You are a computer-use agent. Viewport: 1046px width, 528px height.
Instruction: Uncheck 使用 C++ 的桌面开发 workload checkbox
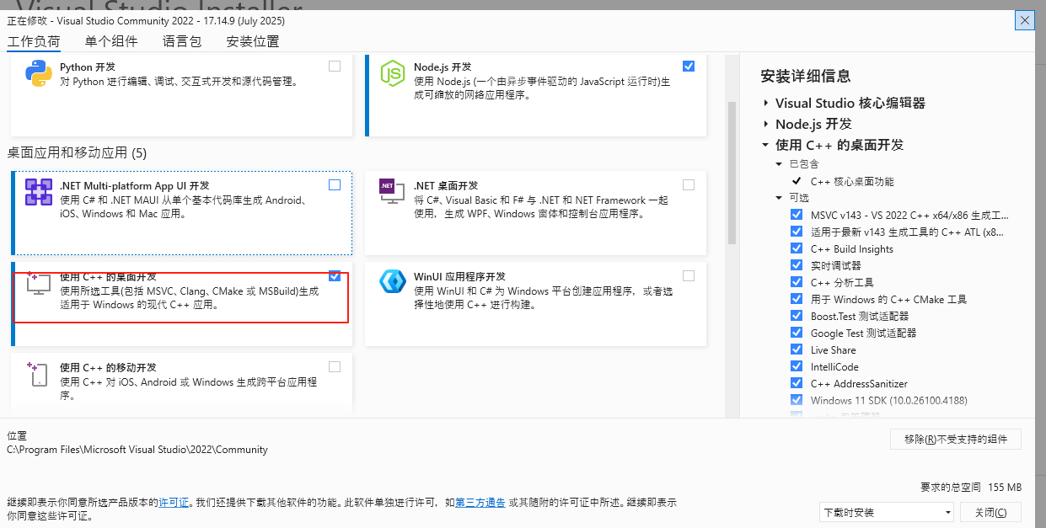point(335,275)
